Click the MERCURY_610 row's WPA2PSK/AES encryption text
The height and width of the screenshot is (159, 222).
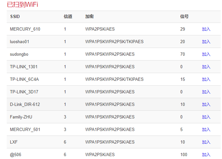coord(100,29)
